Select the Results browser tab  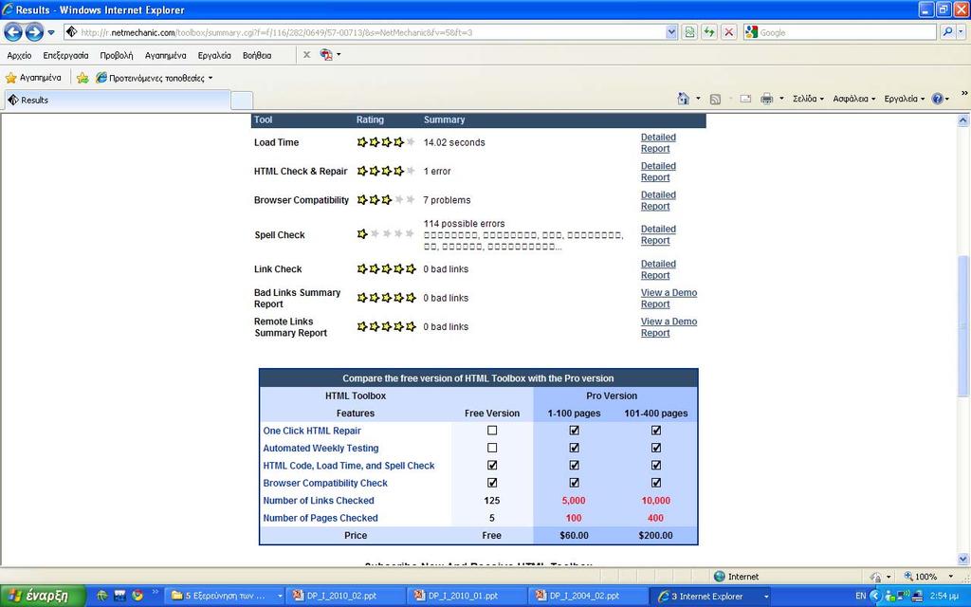pos(118,100)
